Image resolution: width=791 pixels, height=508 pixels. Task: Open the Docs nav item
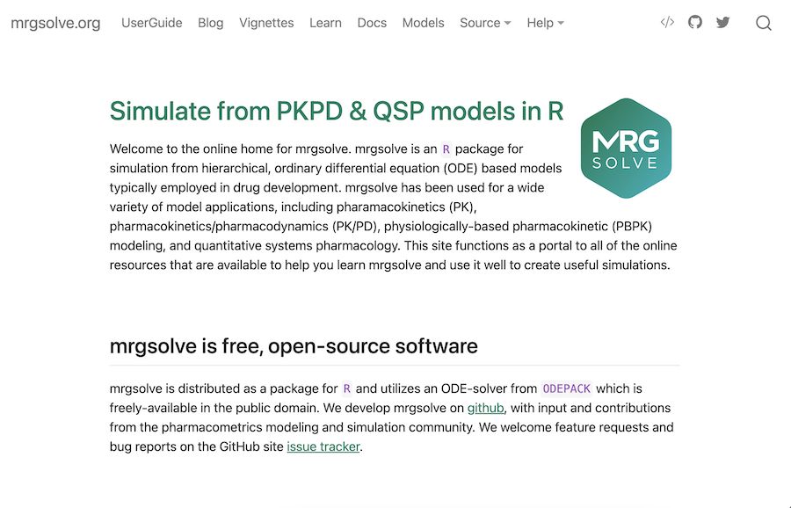tap(372, 23)
